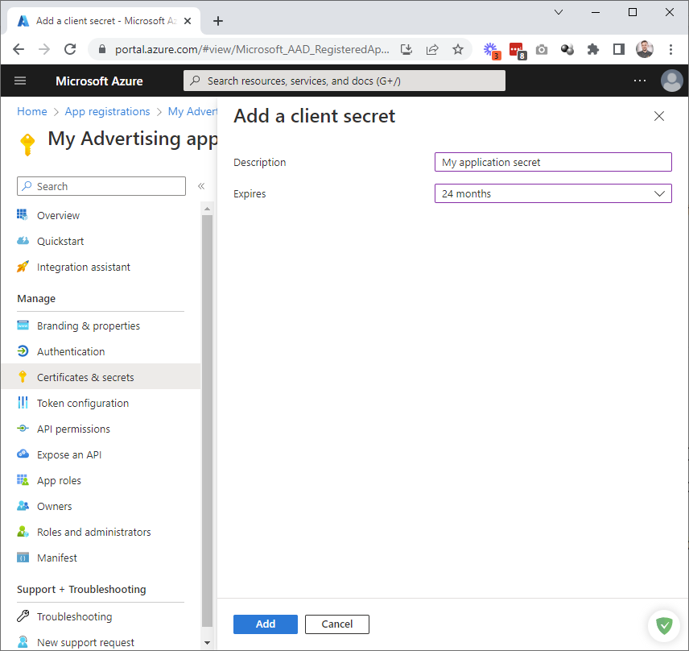
Task: Click the Expose an API cloud icon
Action: tap(23, 454)
